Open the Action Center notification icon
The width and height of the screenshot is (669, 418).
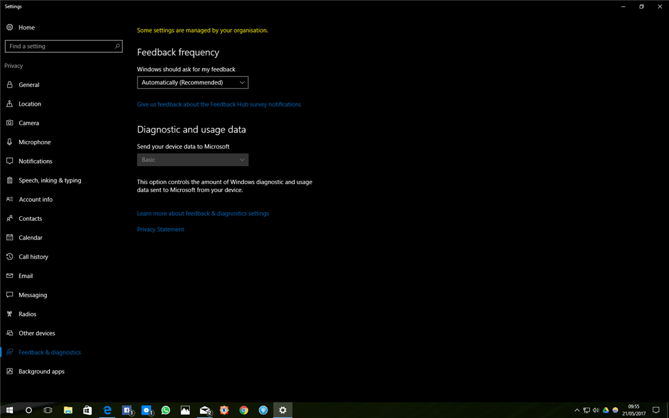click(656, 410)
